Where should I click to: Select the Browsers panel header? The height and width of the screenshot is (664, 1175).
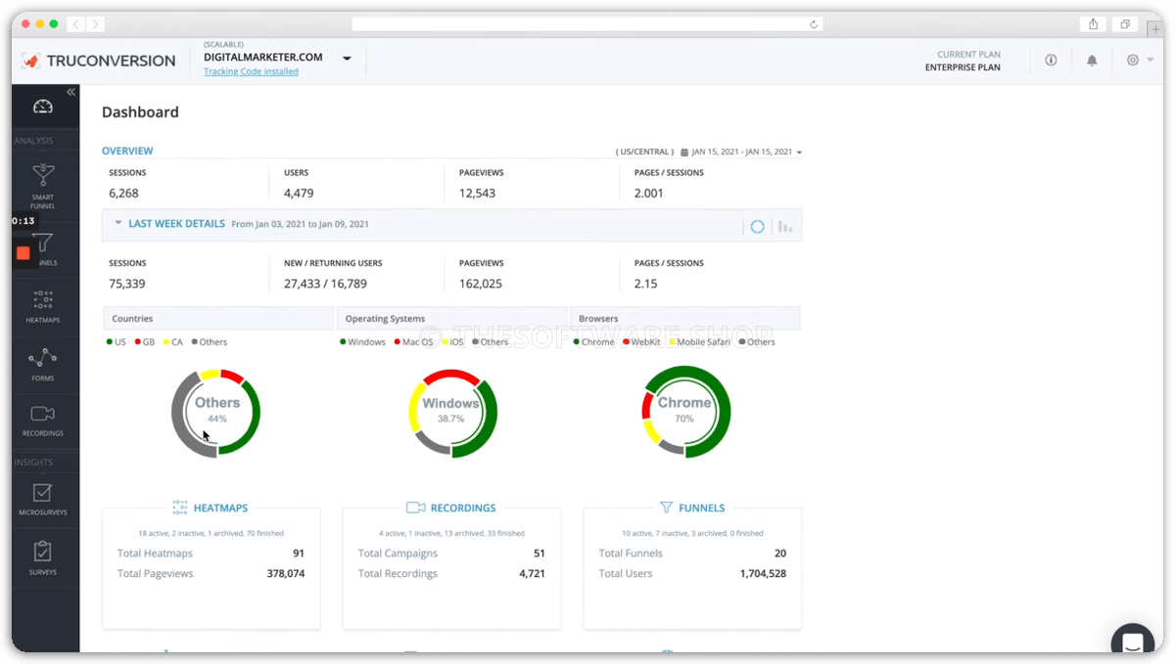(x=685, y=319)
